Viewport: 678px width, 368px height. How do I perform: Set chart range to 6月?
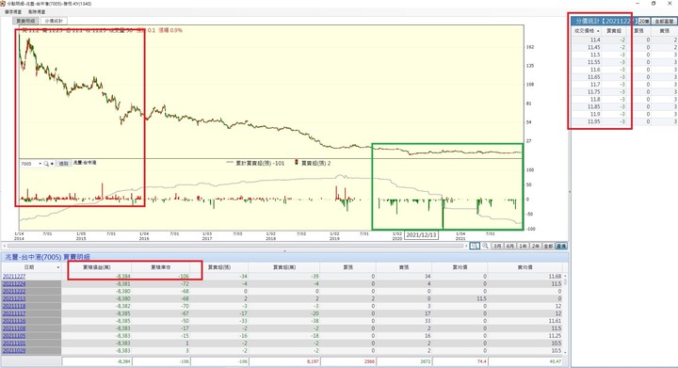[x=510, y=246]
